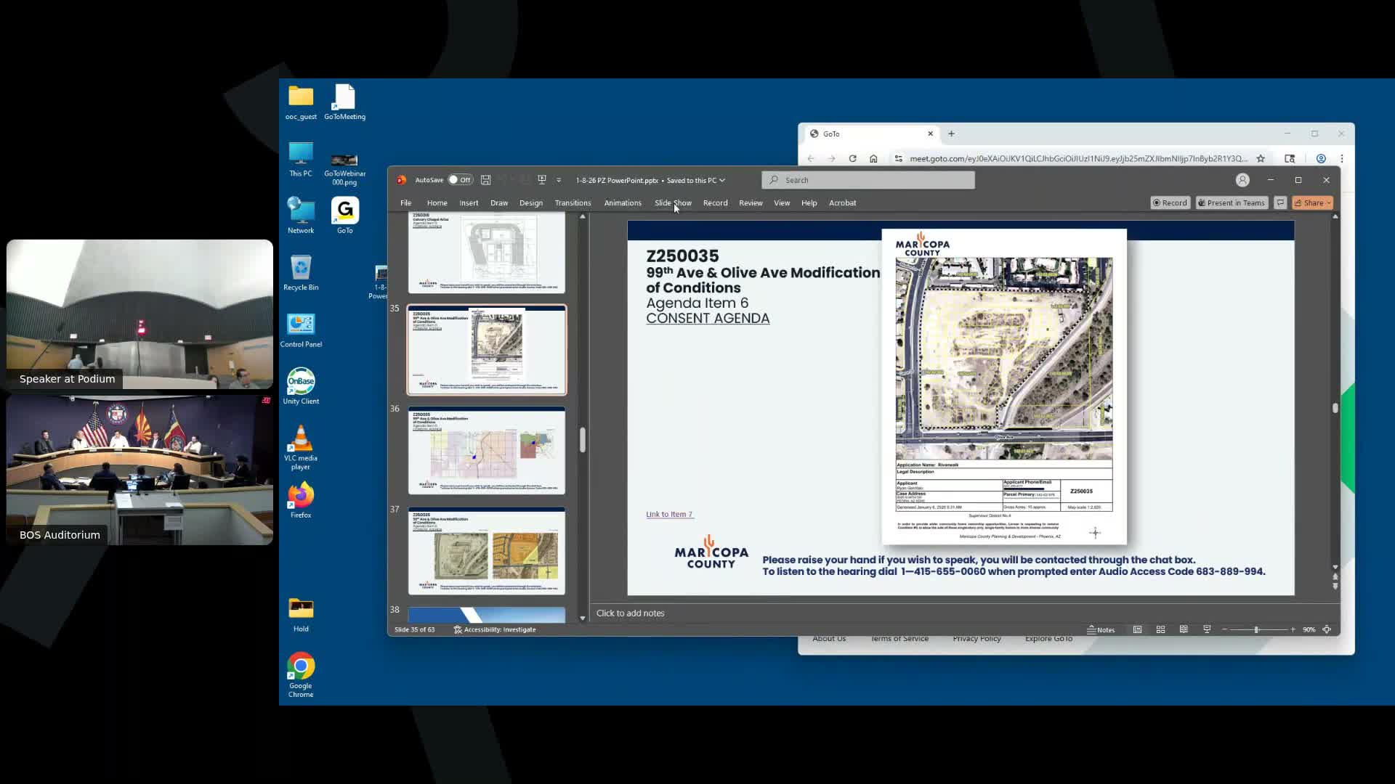
Task: Toggle the Notes pane
Action: [x=1101, y=629]
